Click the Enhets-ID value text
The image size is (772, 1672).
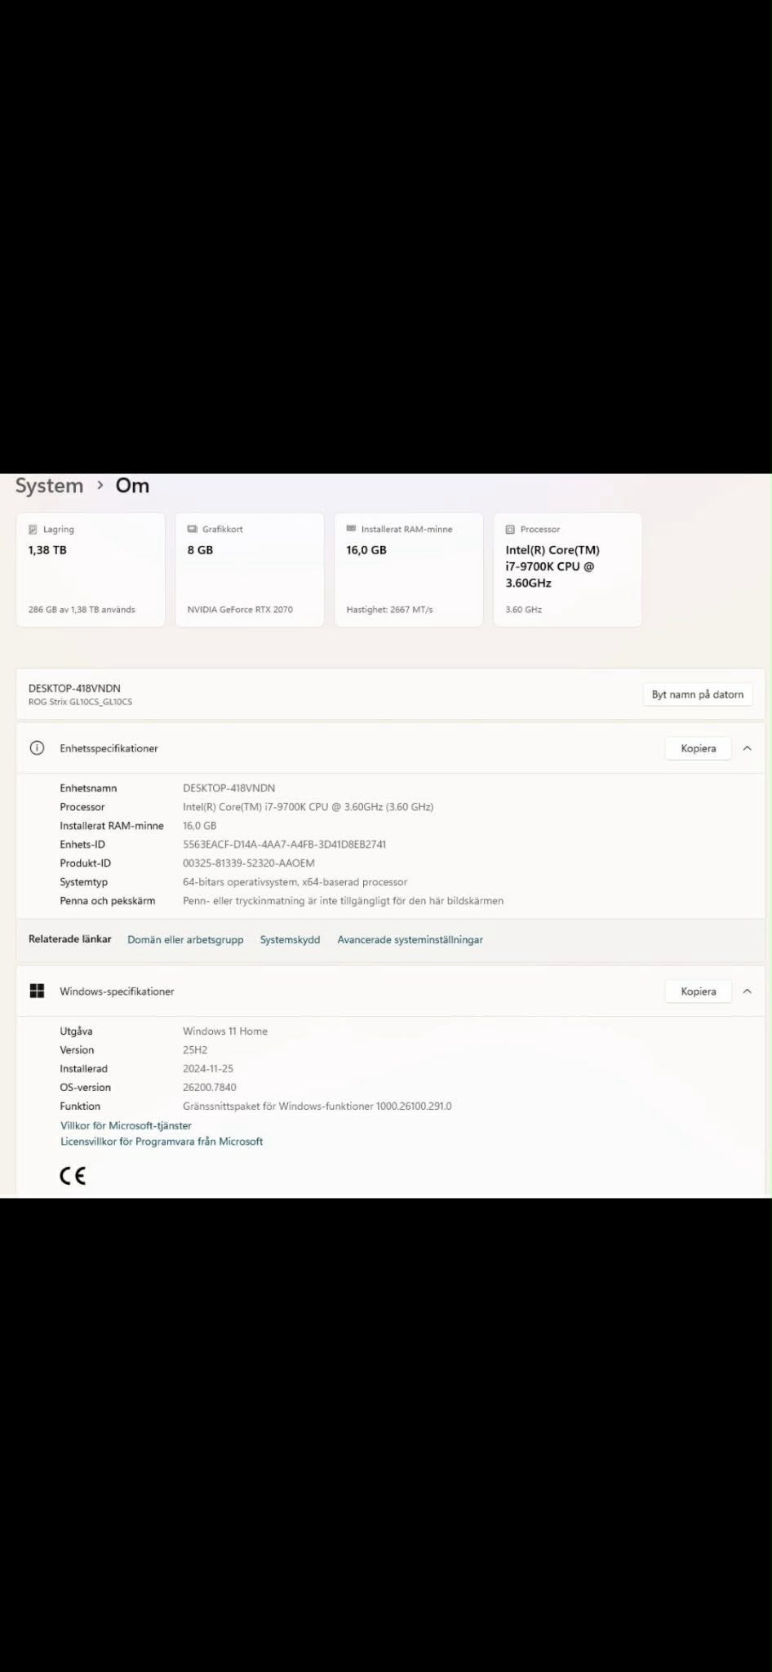(x=284, y=845)
